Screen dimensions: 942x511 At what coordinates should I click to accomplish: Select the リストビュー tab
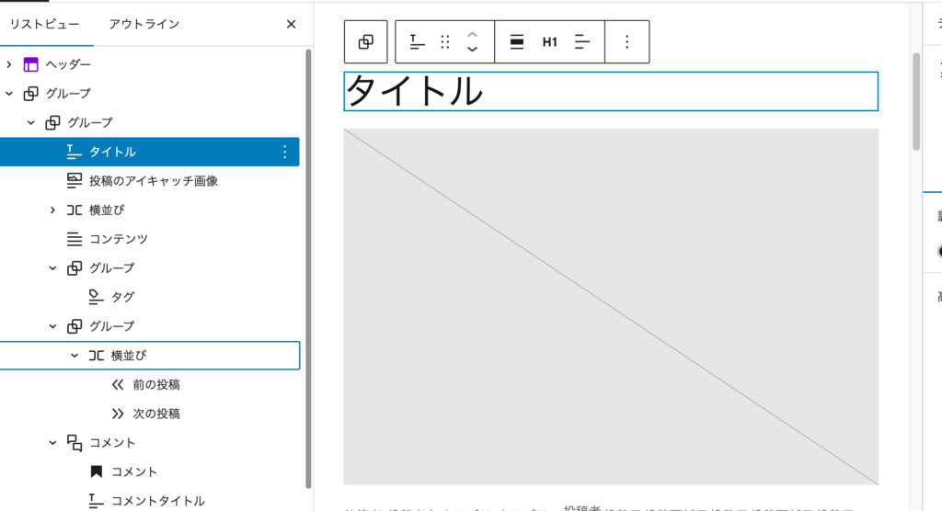pos(44,24)
